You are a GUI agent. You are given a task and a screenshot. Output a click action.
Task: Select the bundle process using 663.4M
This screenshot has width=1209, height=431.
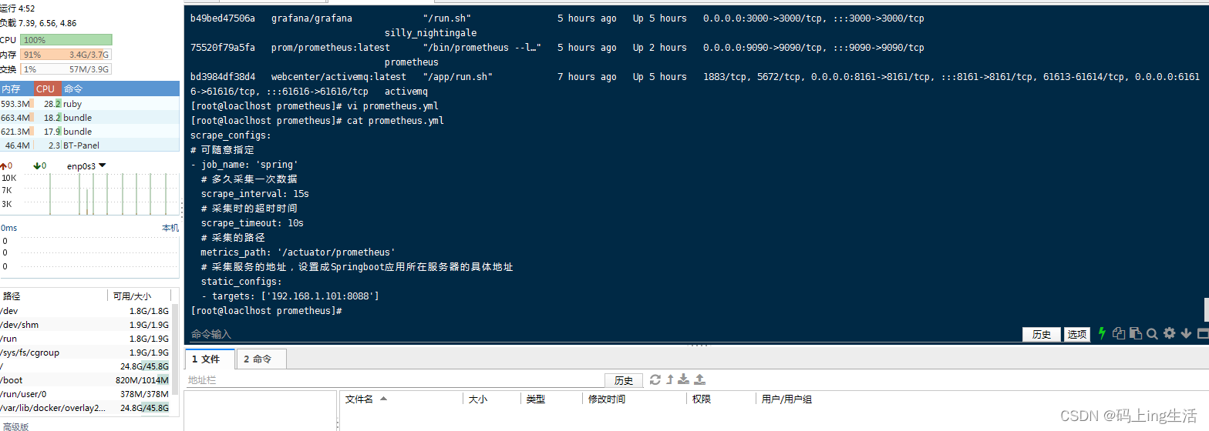tap(89, 118)
